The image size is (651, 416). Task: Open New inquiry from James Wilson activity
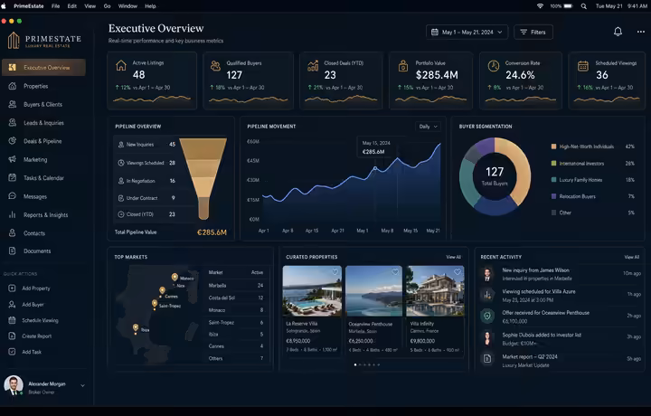point(561,274)
